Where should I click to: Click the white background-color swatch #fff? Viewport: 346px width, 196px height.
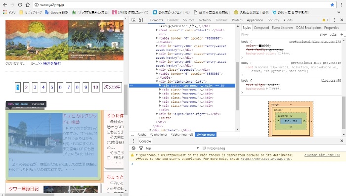pos(280,53)
